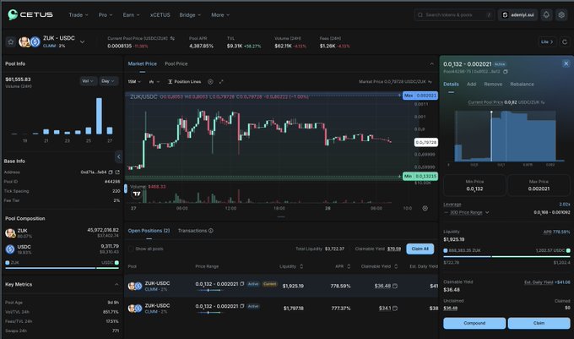Click the TradingView logo on chart
The width and height of the screenshot is (574, 339).
(x=137, y=194)
